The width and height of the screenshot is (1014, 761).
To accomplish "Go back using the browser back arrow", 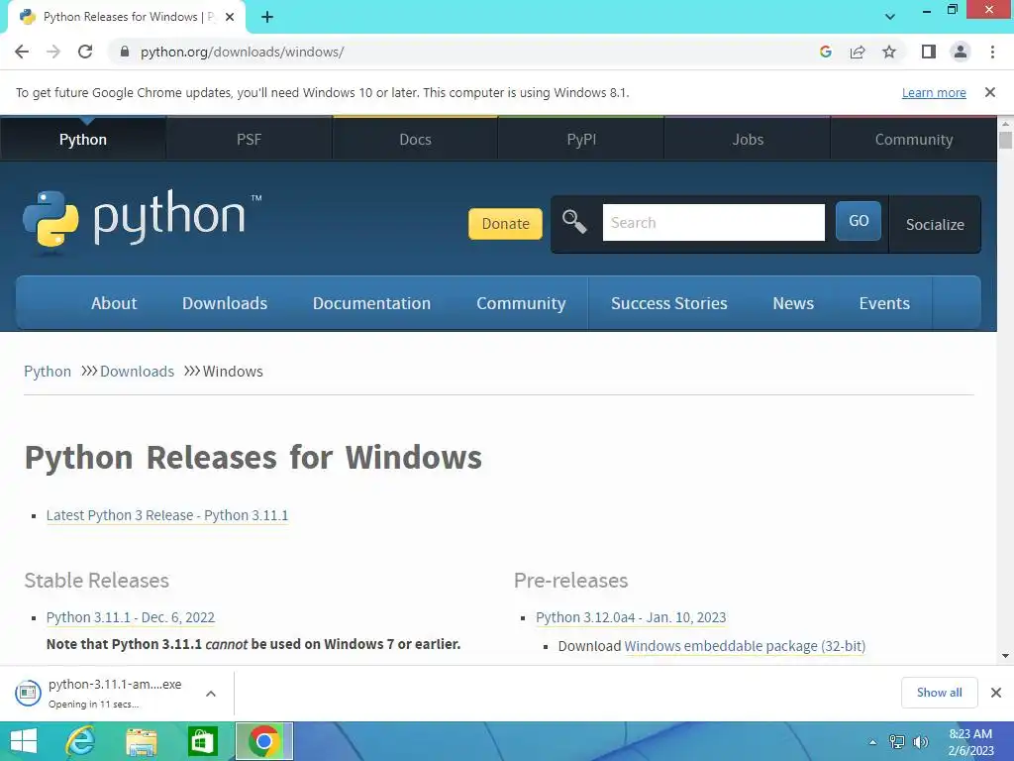I will coord(22,52).
